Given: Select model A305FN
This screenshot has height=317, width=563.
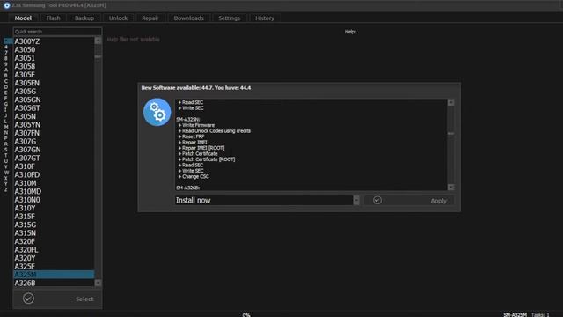Looking at the screenshot, I should point(54,83).
